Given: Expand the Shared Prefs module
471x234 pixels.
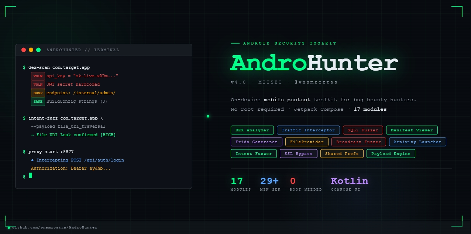Looking at the screenshot, I should (x=342, y=153).
